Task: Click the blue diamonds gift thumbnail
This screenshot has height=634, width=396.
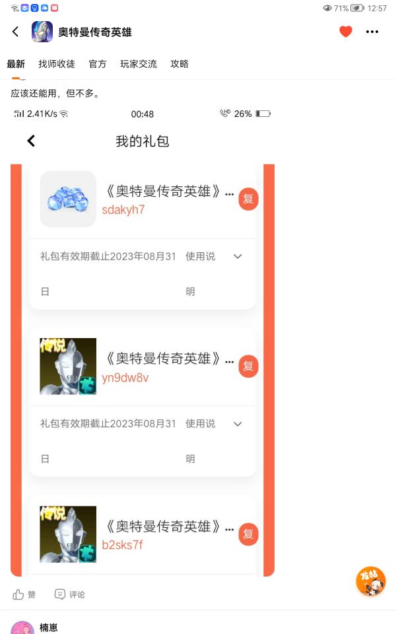Action: [x=68, y=199]
